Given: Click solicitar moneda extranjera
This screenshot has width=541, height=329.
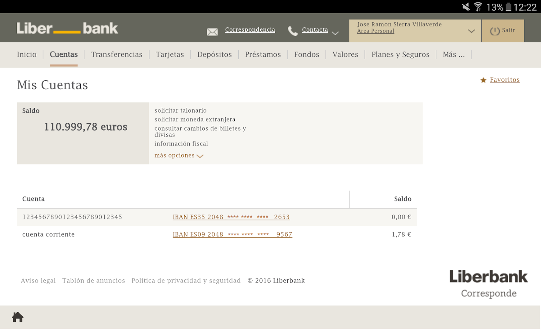Looking at the screenshot, I should (x=195, y=120).
